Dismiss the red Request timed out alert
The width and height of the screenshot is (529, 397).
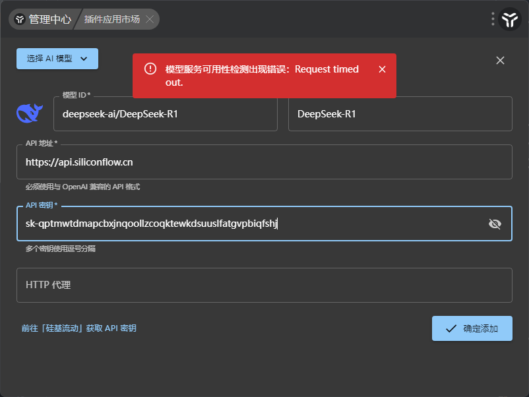pos(382,69)
